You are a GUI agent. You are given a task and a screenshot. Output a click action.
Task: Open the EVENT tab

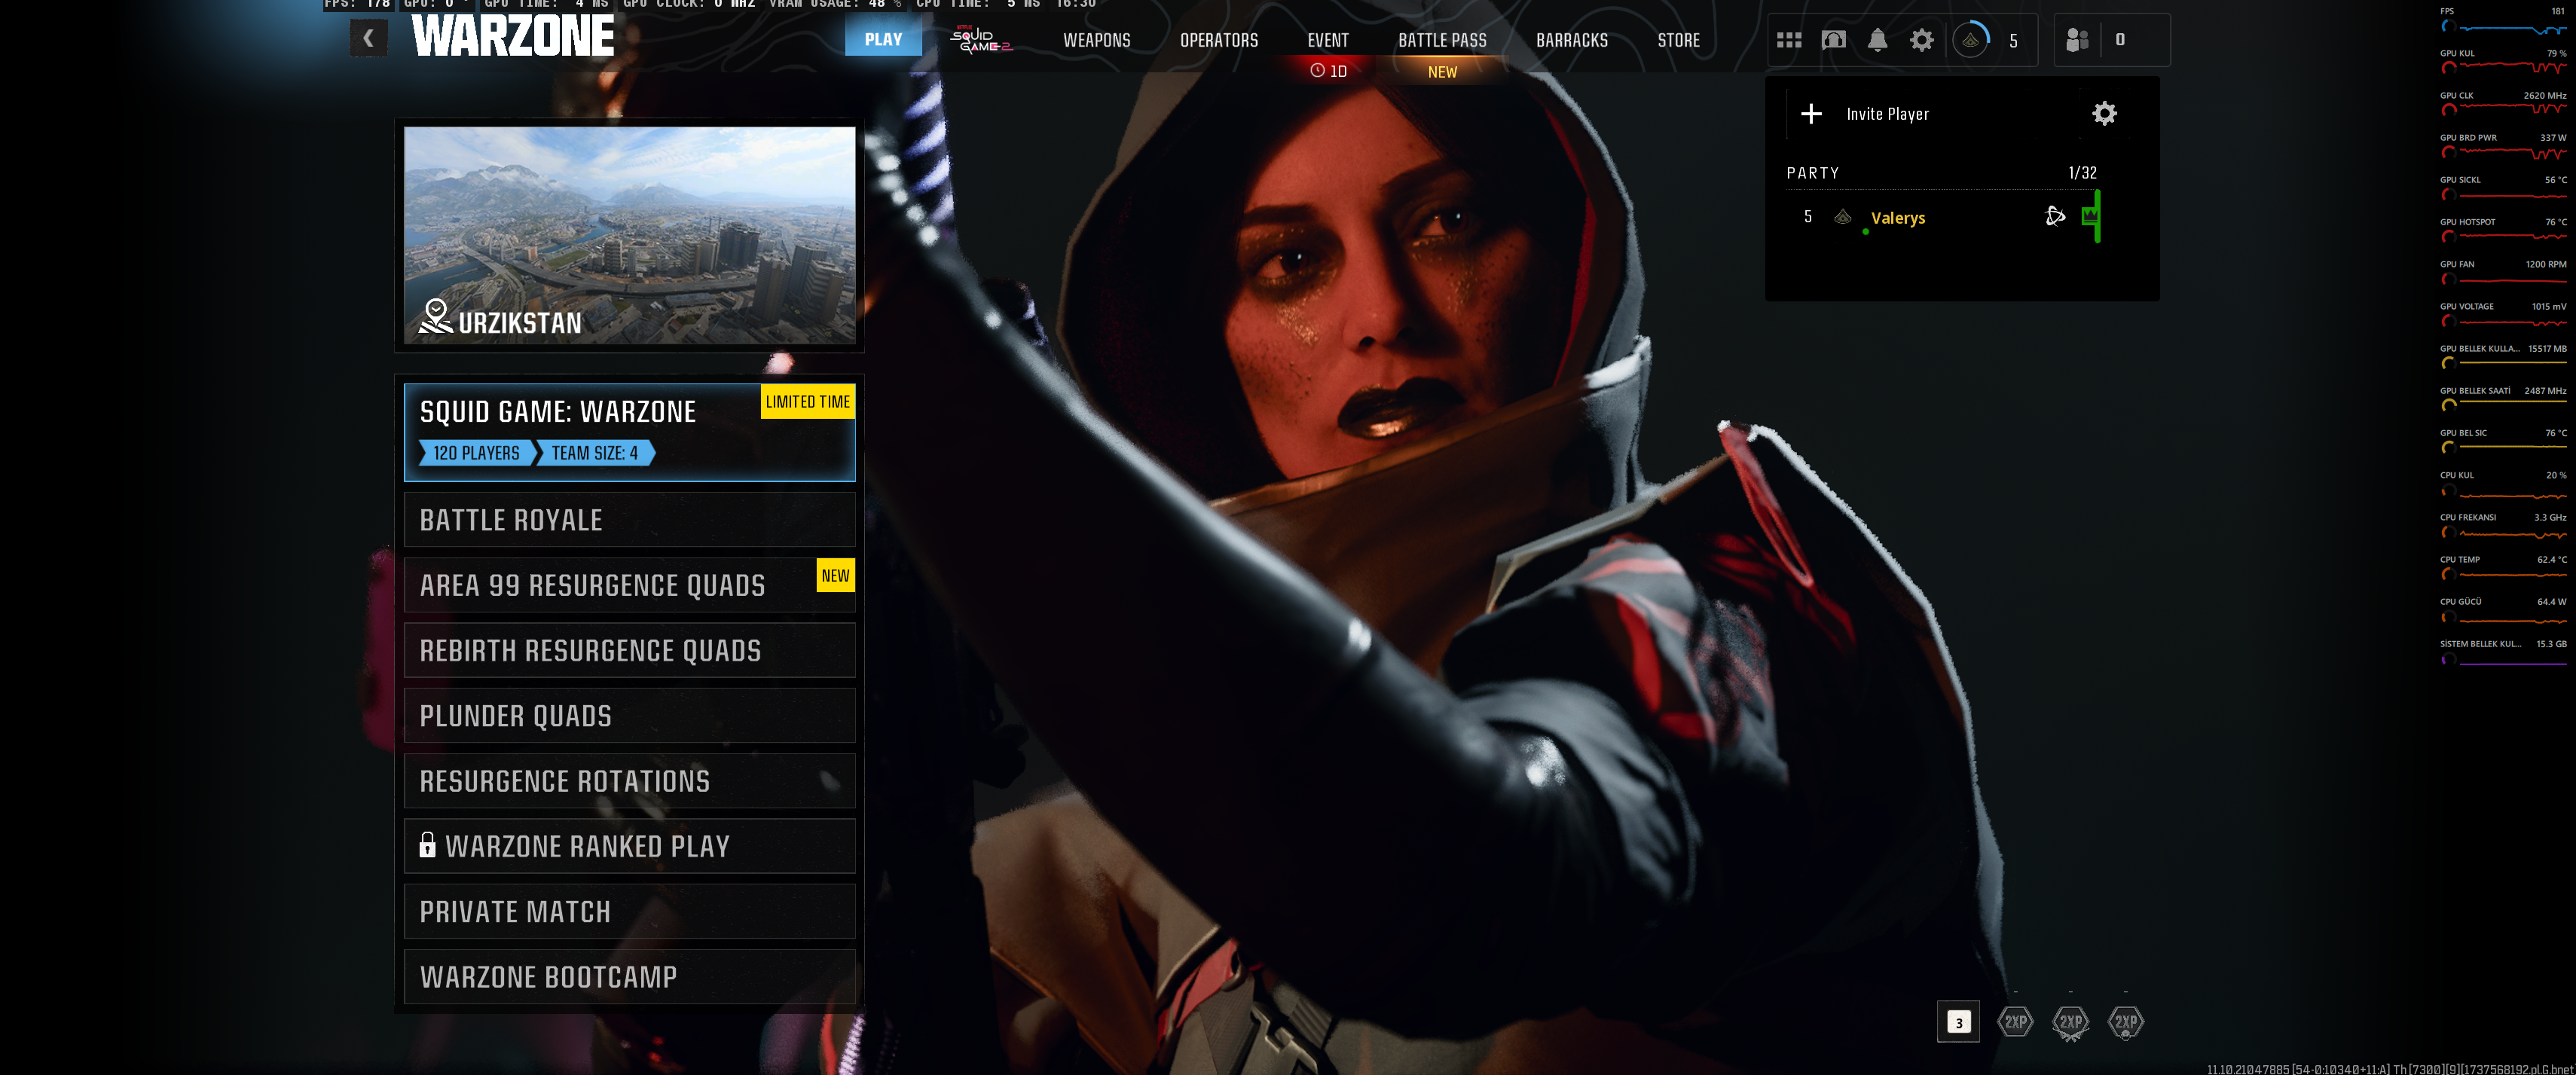coord(1328,40)
